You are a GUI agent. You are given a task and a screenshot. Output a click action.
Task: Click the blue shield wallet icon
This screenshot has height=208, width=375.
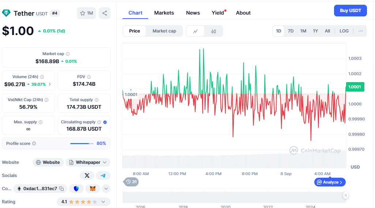(x=76, y=189)
